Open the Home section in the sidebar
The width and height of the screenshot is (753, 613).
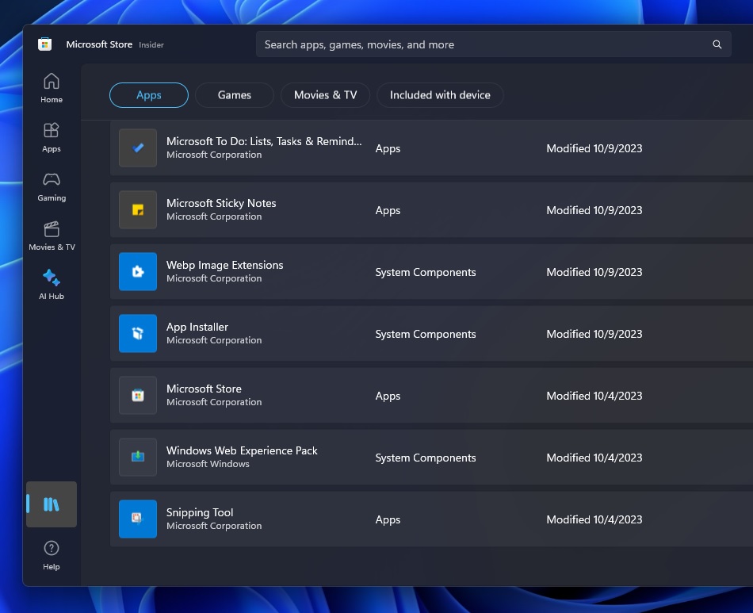51,87
